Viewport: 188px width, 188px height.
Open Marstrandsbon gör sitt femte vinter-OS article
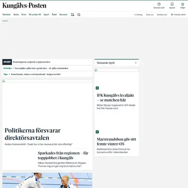117,141
